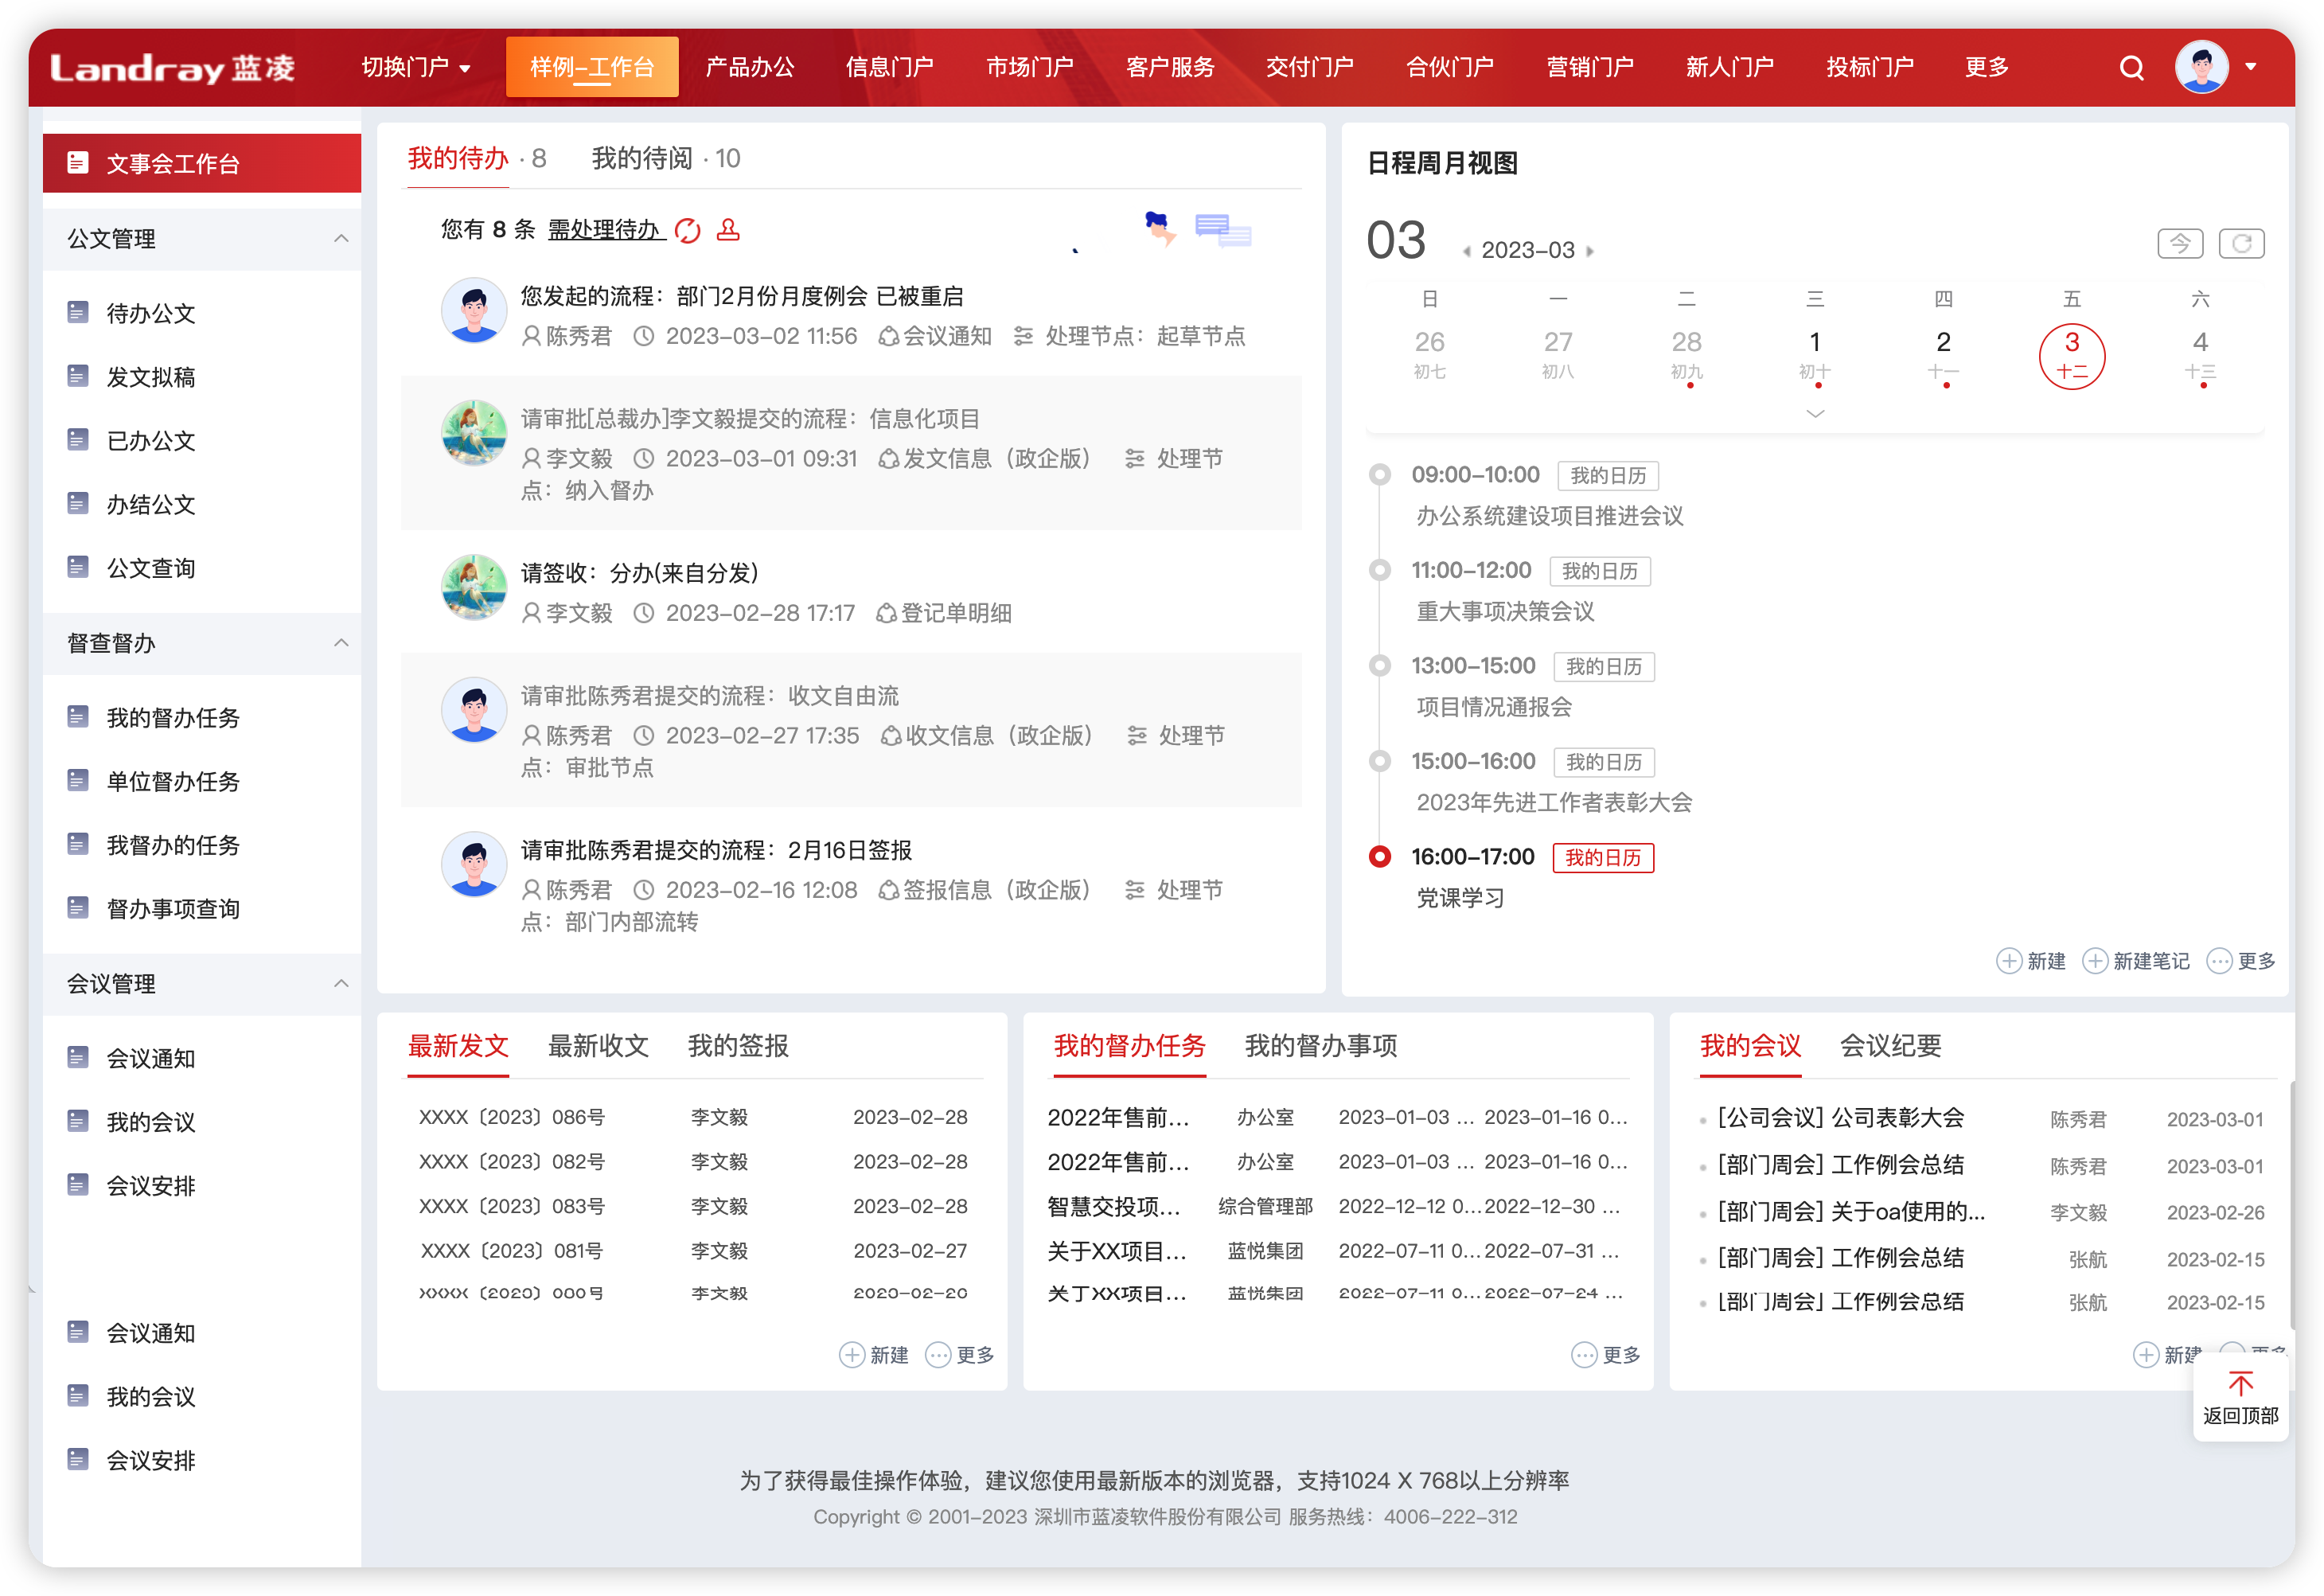2324x1596 pixels.
Task: Go to next month in calendar
Action: 1589,251
